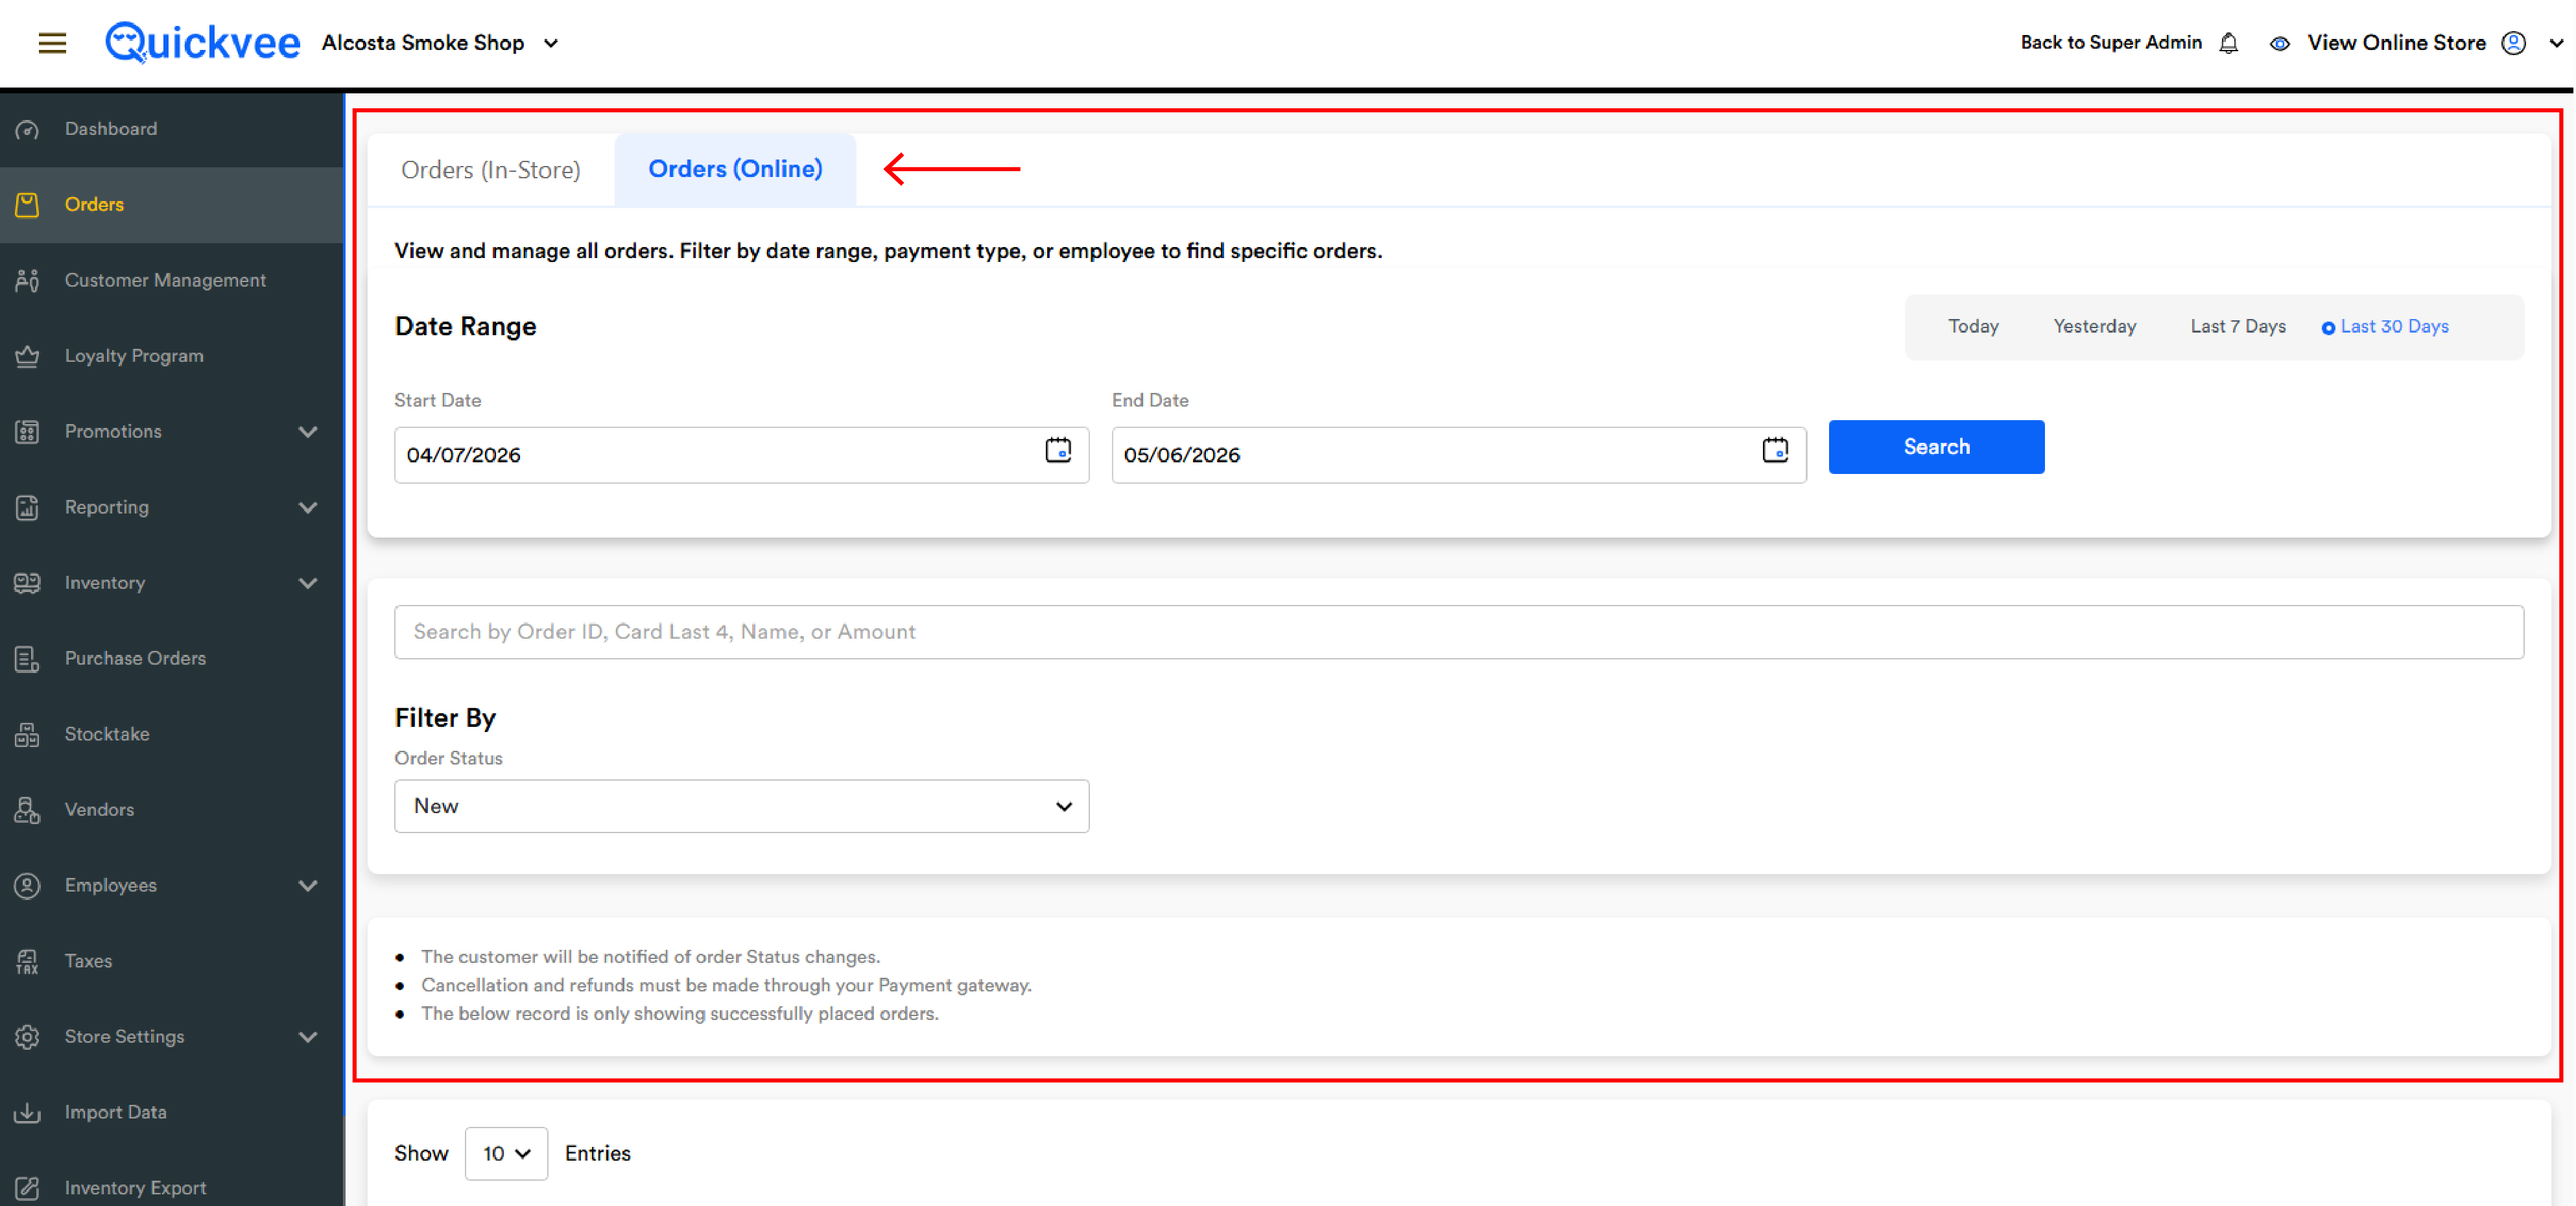This screenshot has height=1206, width=2576.
Task: Click the Vendors person icon
Action: click(27, 810)
